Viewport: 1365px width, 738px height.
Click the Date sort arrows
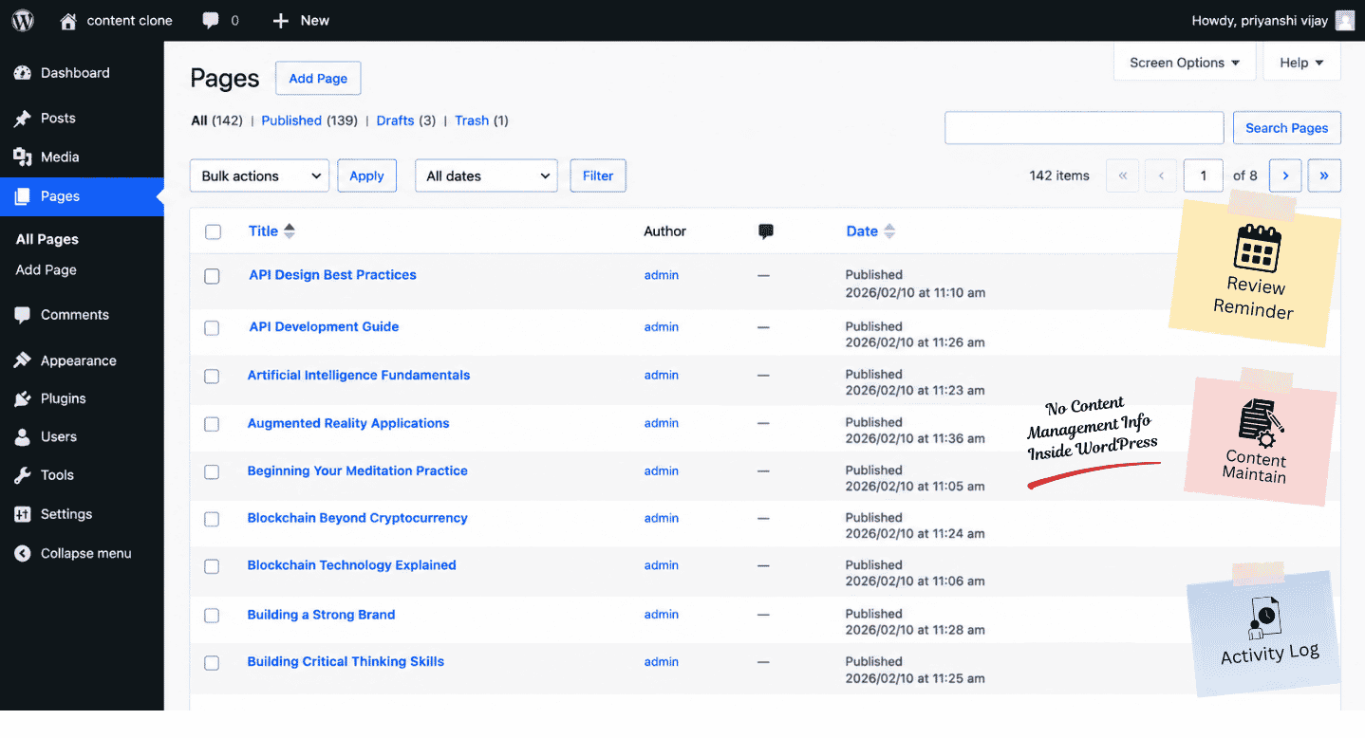pyautogui.click(x=889, y=231)
